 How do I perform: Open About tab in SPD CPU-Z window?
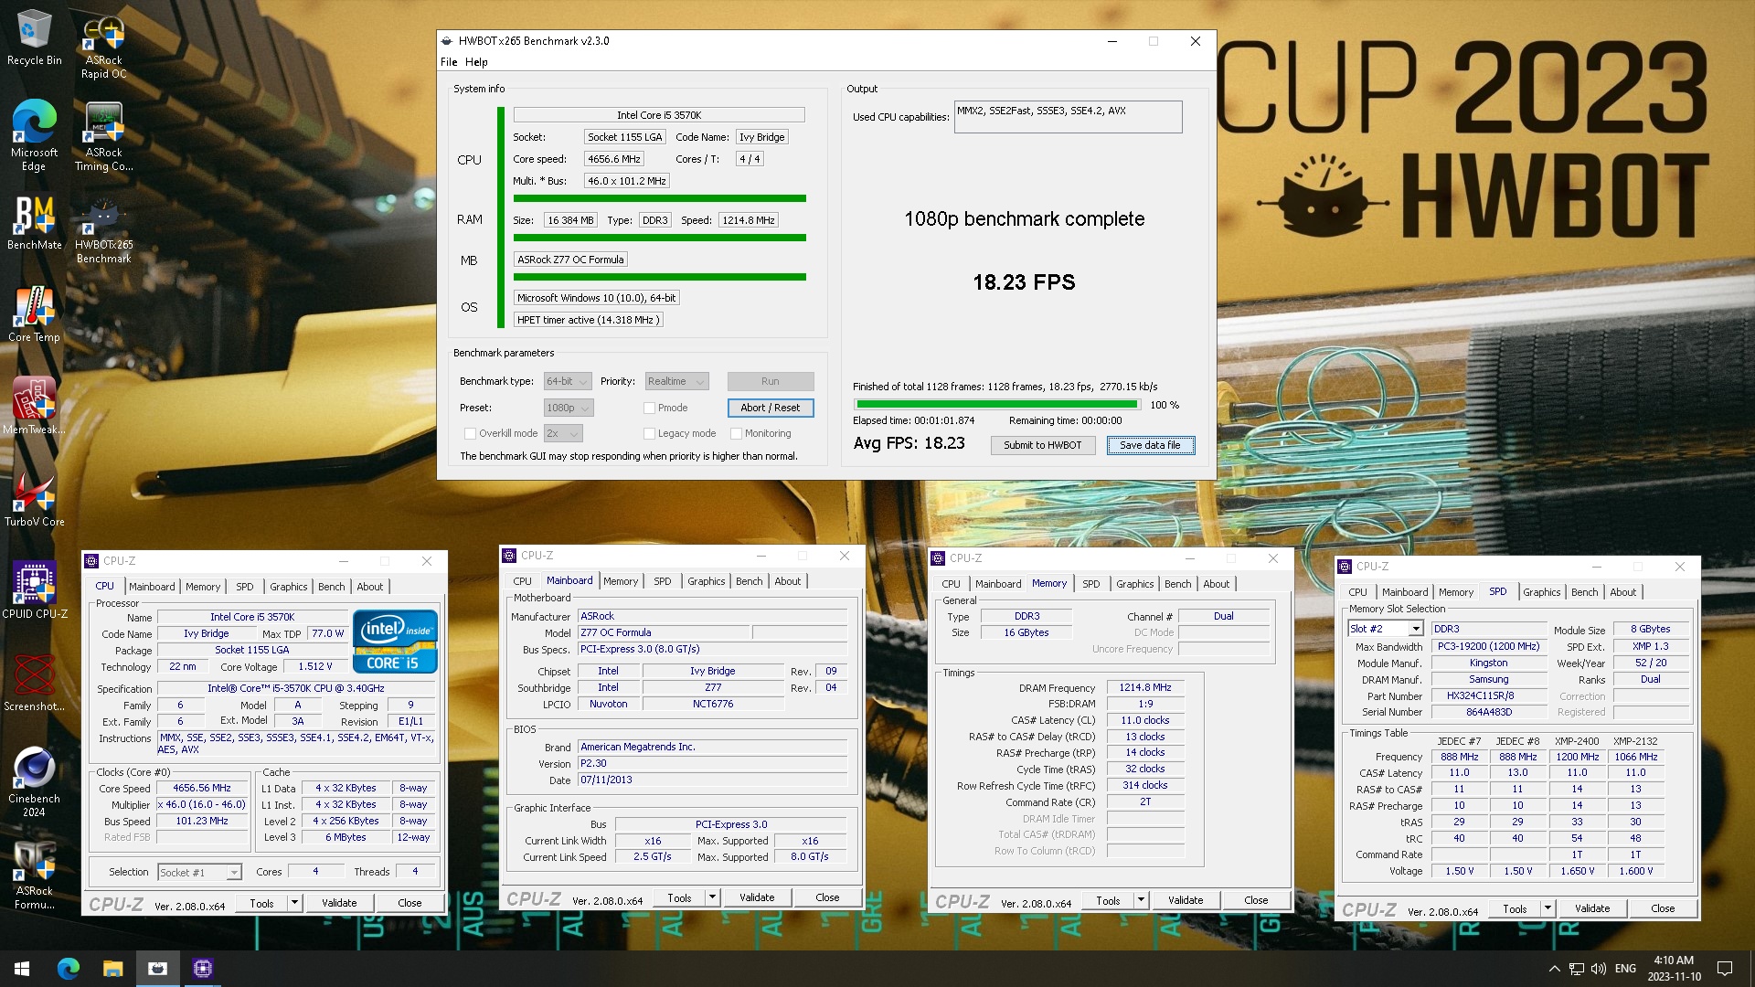click(1623, 592)
